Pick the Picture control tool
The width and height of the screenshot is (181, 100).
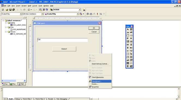pyautogui.click(x=131, y=29)
